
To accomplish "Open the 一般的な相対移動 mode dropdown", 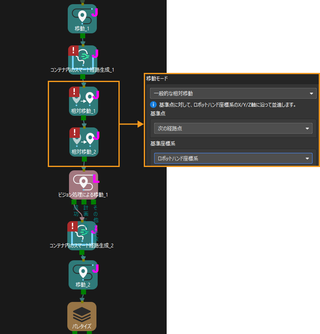I will point(233,93).
